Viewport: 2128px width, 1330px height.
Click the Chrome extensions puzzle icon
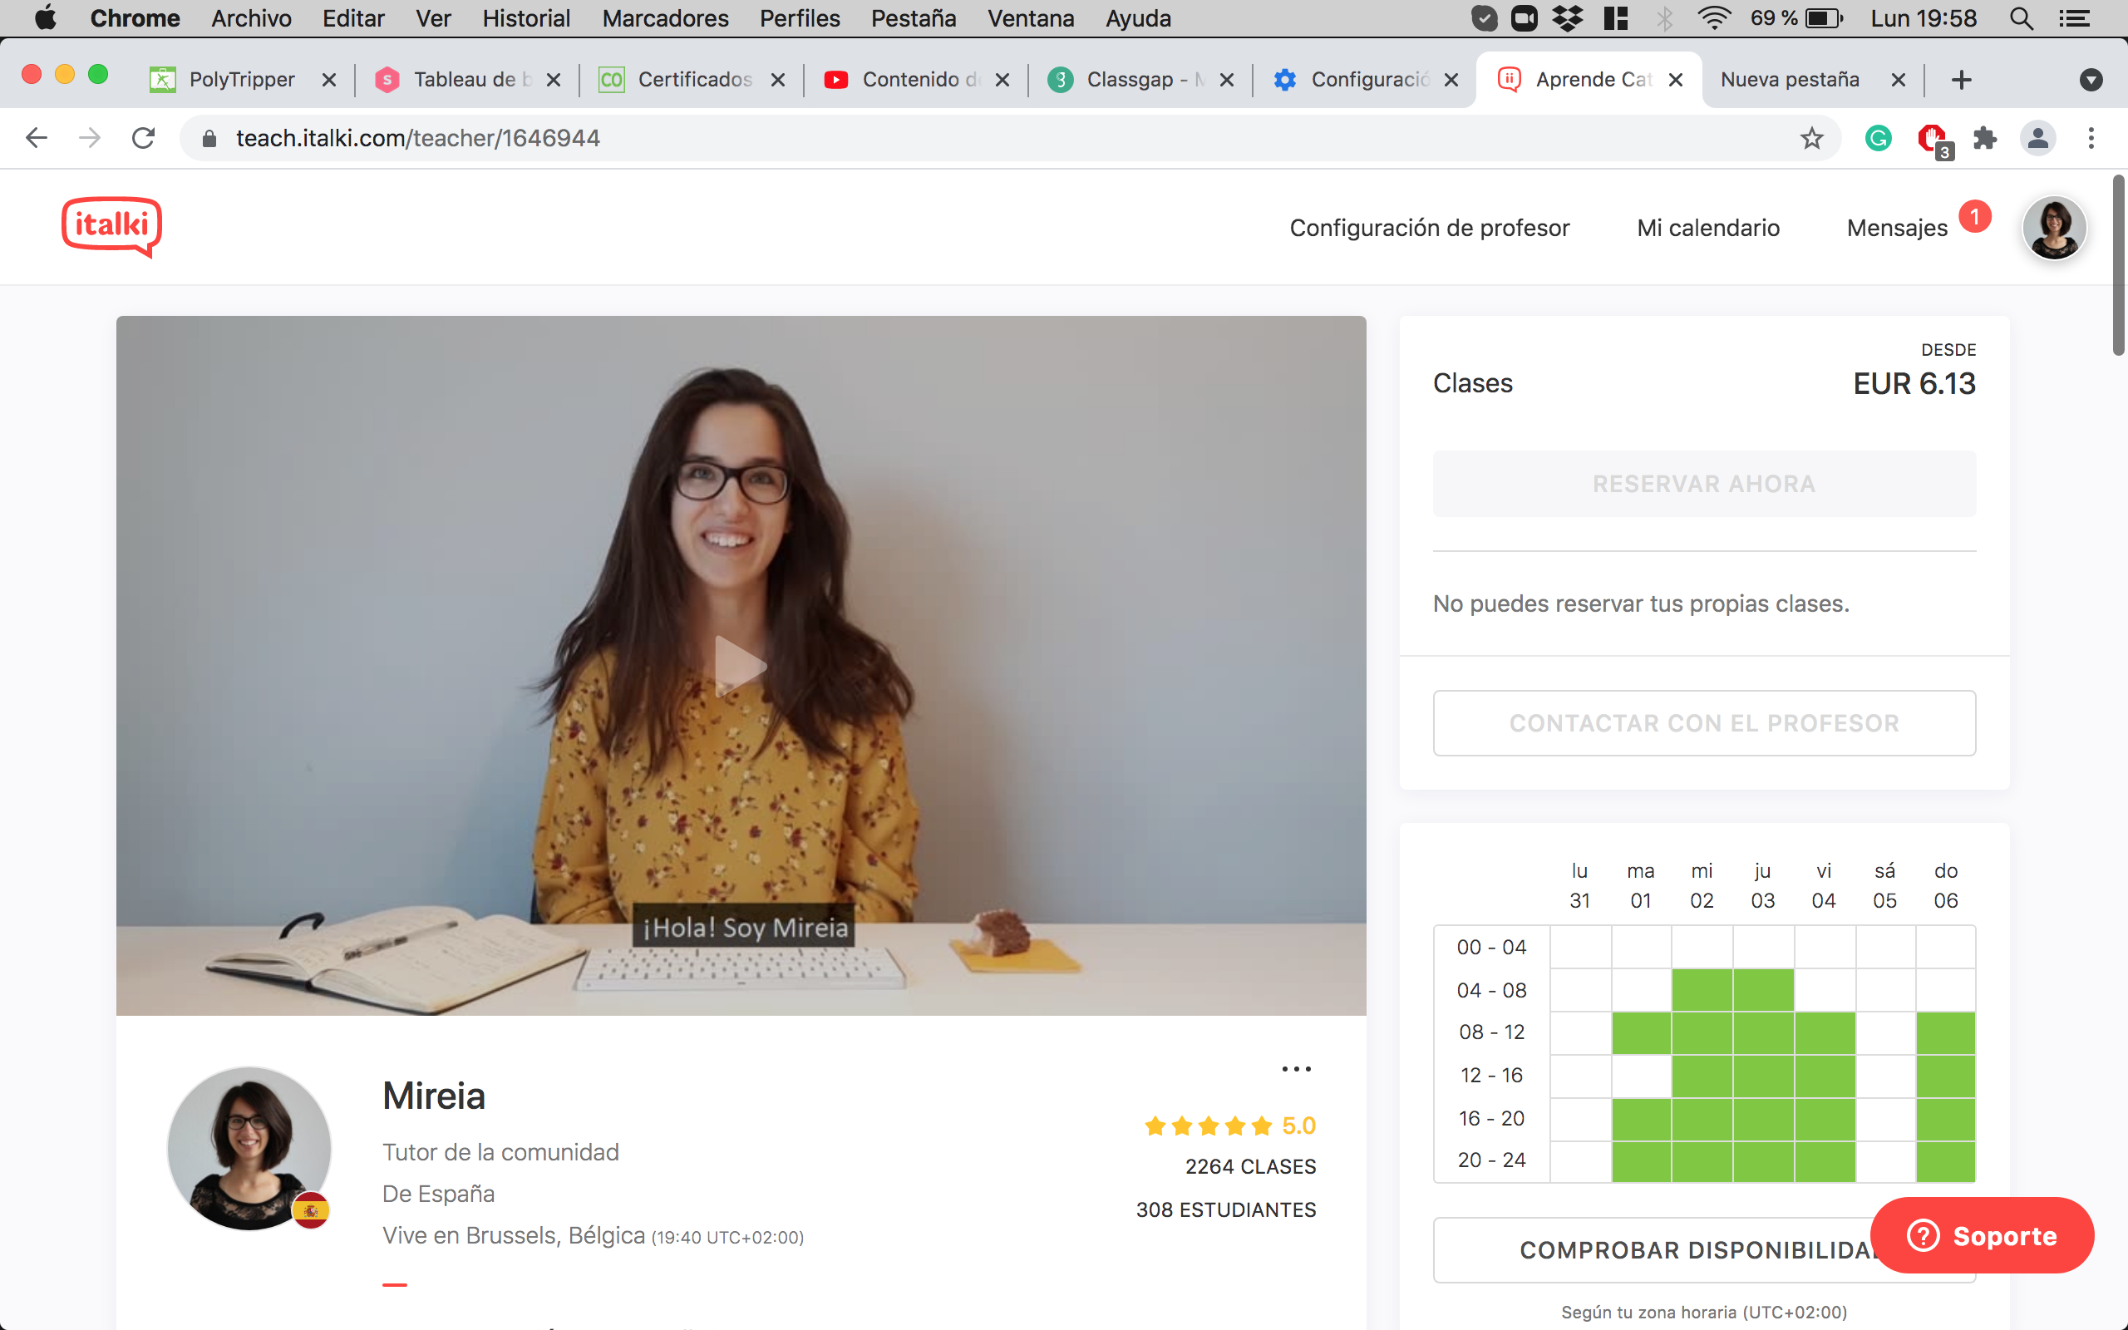[1985, 138]
